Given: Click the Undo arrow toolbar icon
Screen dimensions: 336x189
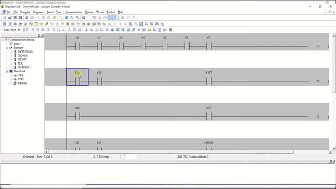Looking at the screenshot, I should [x=61, y=18].
